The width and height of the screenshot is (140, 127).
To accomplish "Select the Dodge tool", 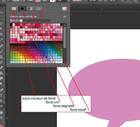I will 2,84.
